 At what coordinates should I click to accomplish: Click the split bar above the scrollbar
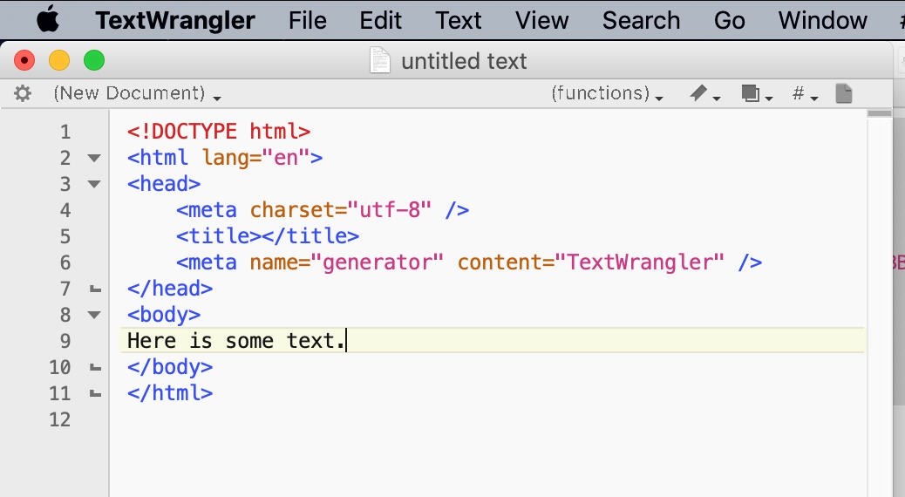[880, 113]
